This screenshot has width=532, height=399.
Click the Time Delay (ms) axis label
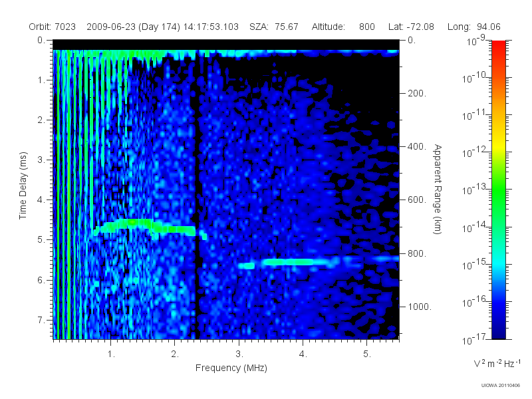click(23, 186)
